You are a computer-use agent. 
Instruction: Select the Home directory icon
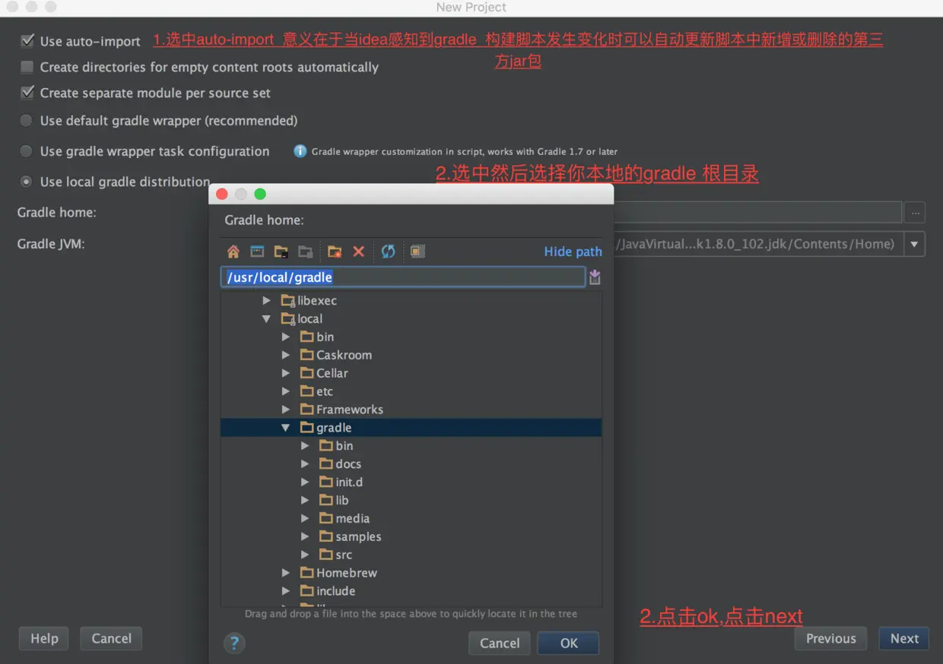point(233,251)
